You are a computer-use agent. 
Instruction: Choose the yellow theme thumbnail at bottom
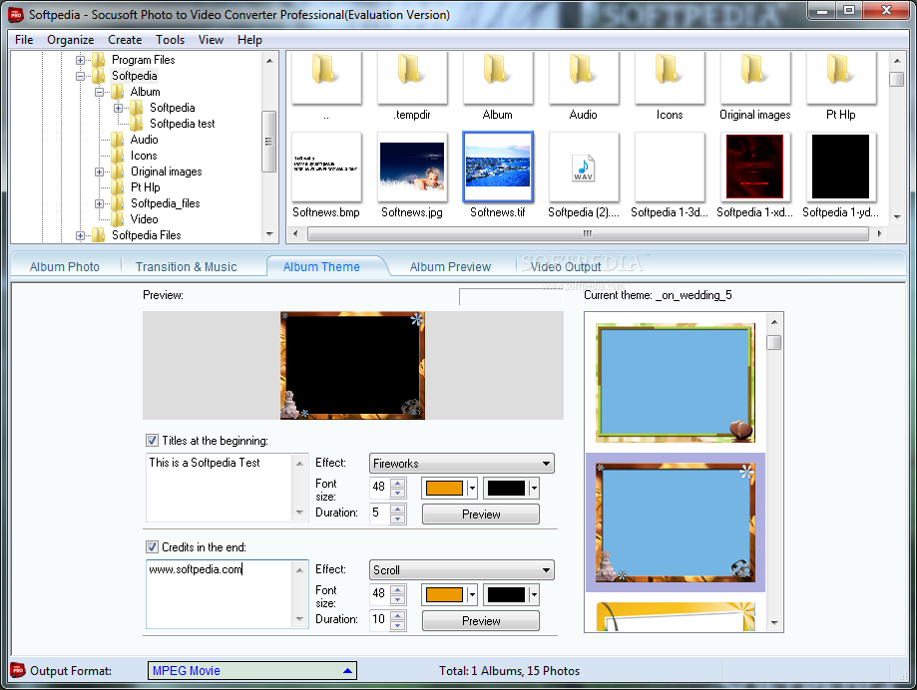676,616
